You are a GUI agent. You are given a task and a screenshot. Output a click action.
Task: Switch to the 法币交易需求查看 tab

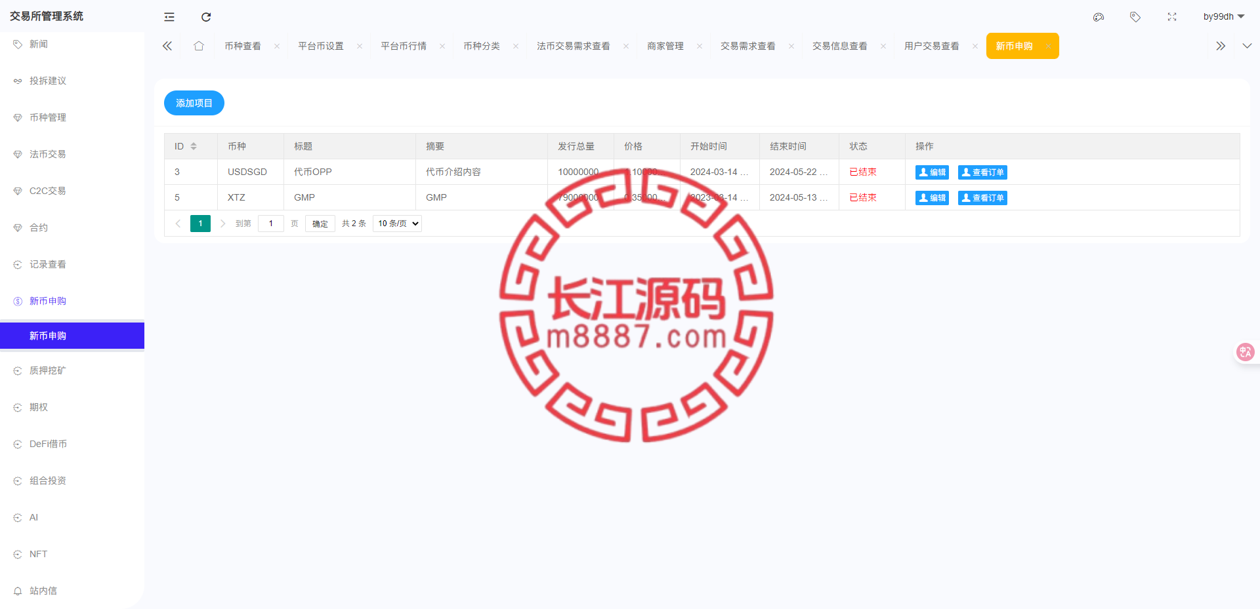coord(574,46)
